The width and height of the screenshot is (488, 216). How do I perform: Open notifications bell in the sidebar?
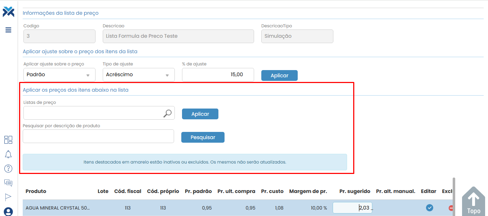coord(8,154)
